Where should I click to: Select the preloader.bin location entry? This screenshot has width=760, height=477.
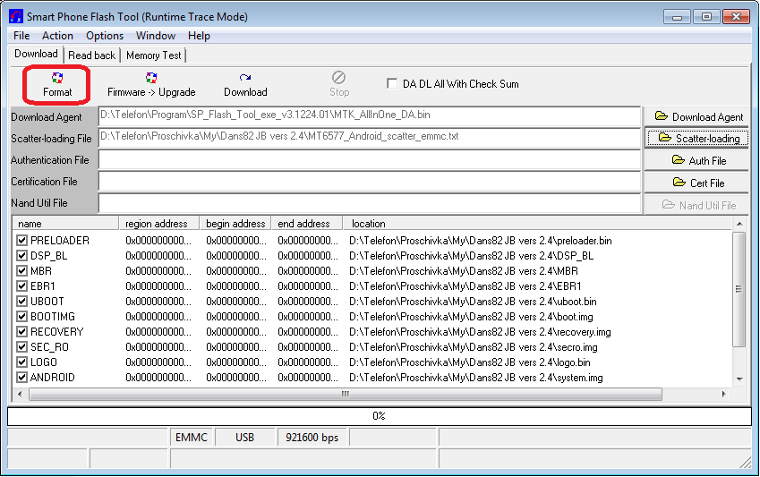[481, 241]
